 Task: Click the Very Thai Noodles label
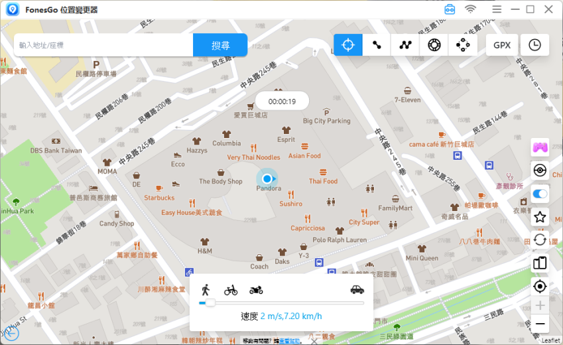pos(253,157)
